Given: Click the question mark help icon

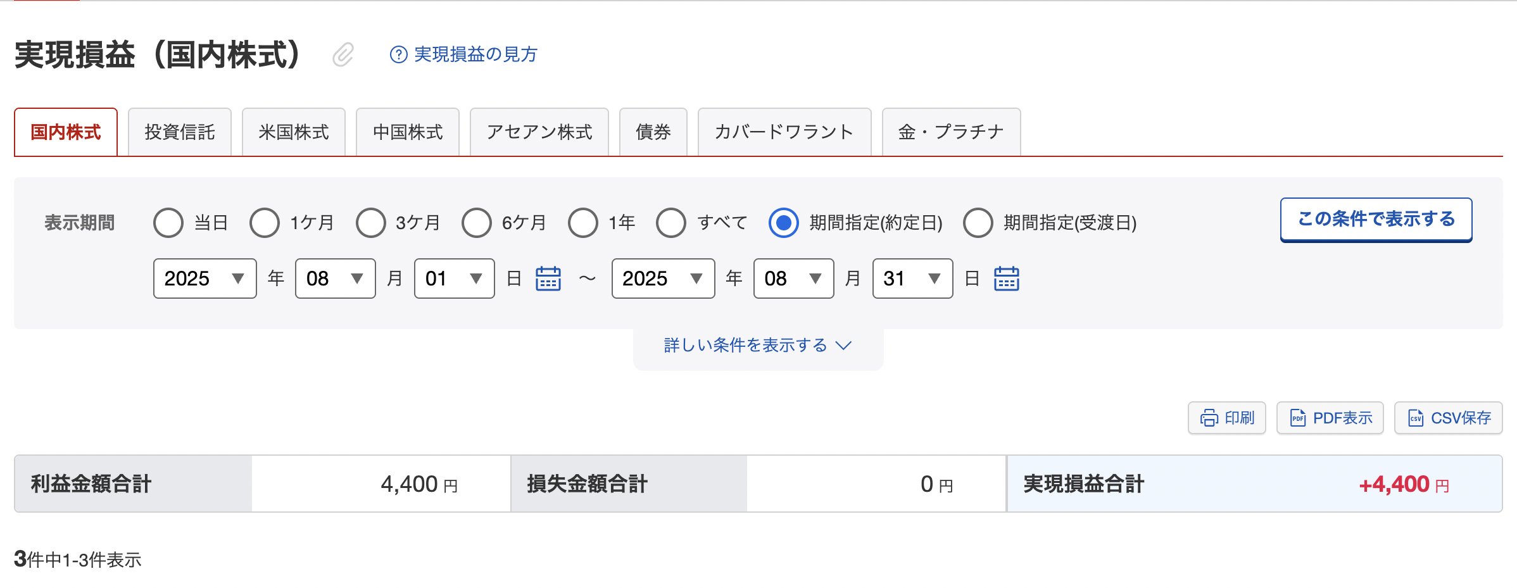Looking at the screenshot, I should (398, 54).
